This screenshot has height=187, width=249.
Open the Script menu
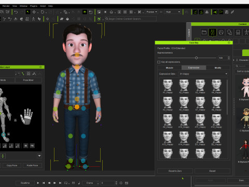(x=43, y=6)
